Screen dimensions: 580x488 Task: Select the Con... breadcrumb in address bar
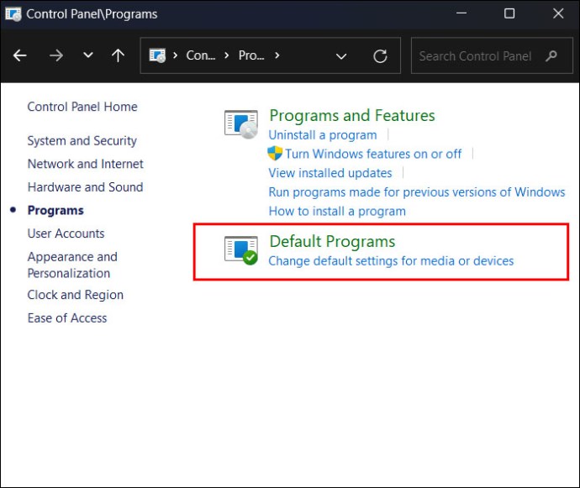[201, 55]
